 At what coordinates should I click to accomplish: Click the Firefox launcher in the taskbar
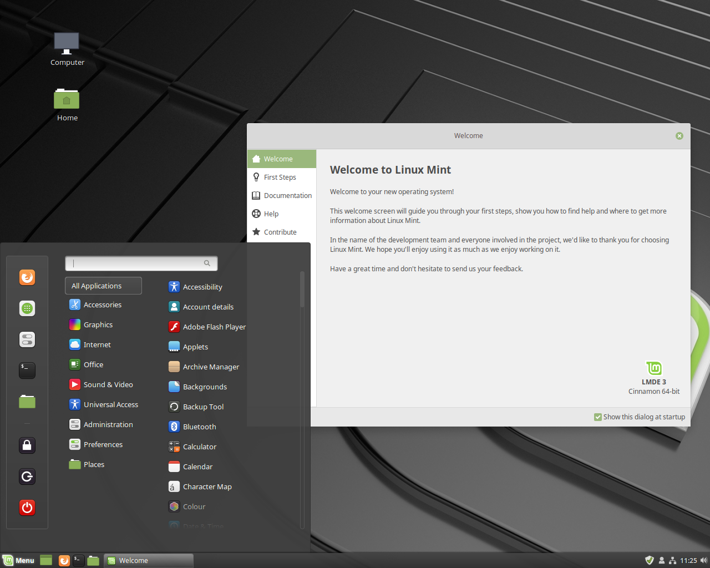pos(64,561)
